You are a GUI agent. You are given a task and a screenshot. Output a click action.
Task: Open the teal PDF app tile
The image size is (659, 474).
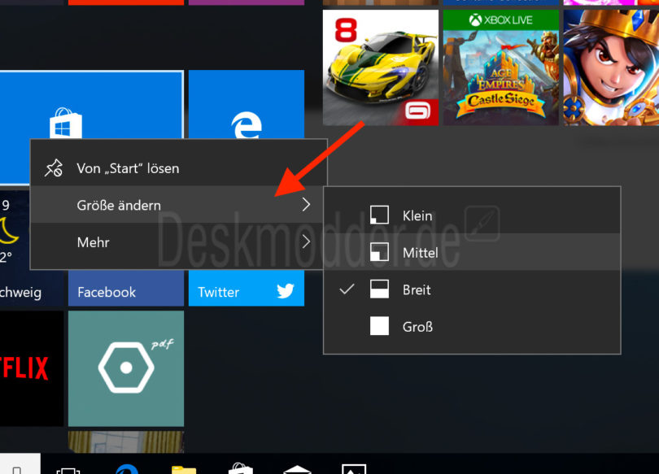[x=126, y=368]
